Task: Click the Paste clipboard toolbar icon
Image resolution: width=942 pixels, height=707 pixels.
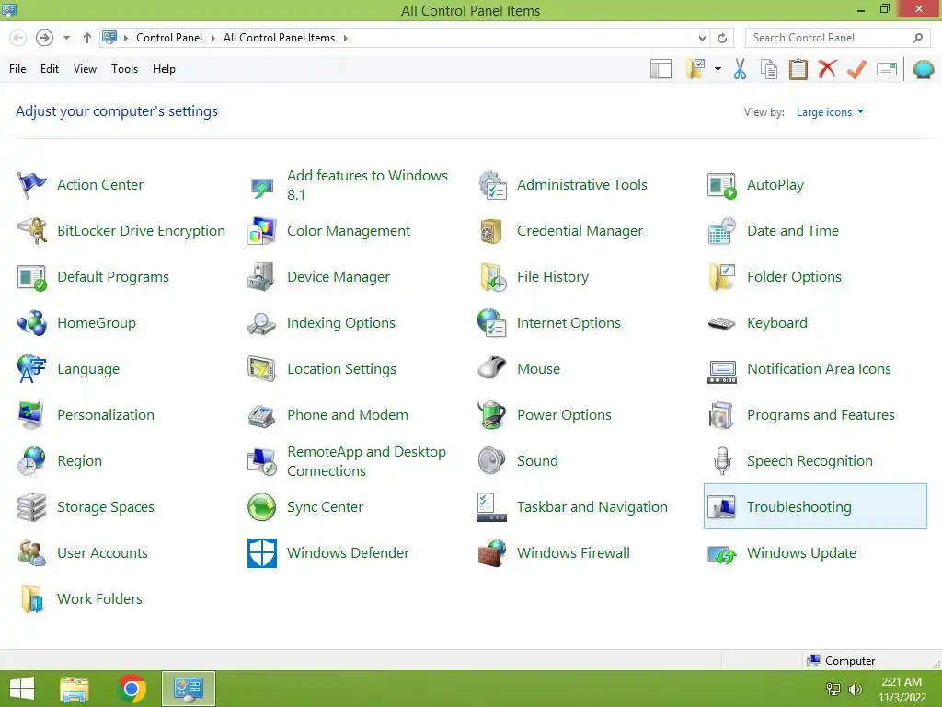Action: coord(798,69)
